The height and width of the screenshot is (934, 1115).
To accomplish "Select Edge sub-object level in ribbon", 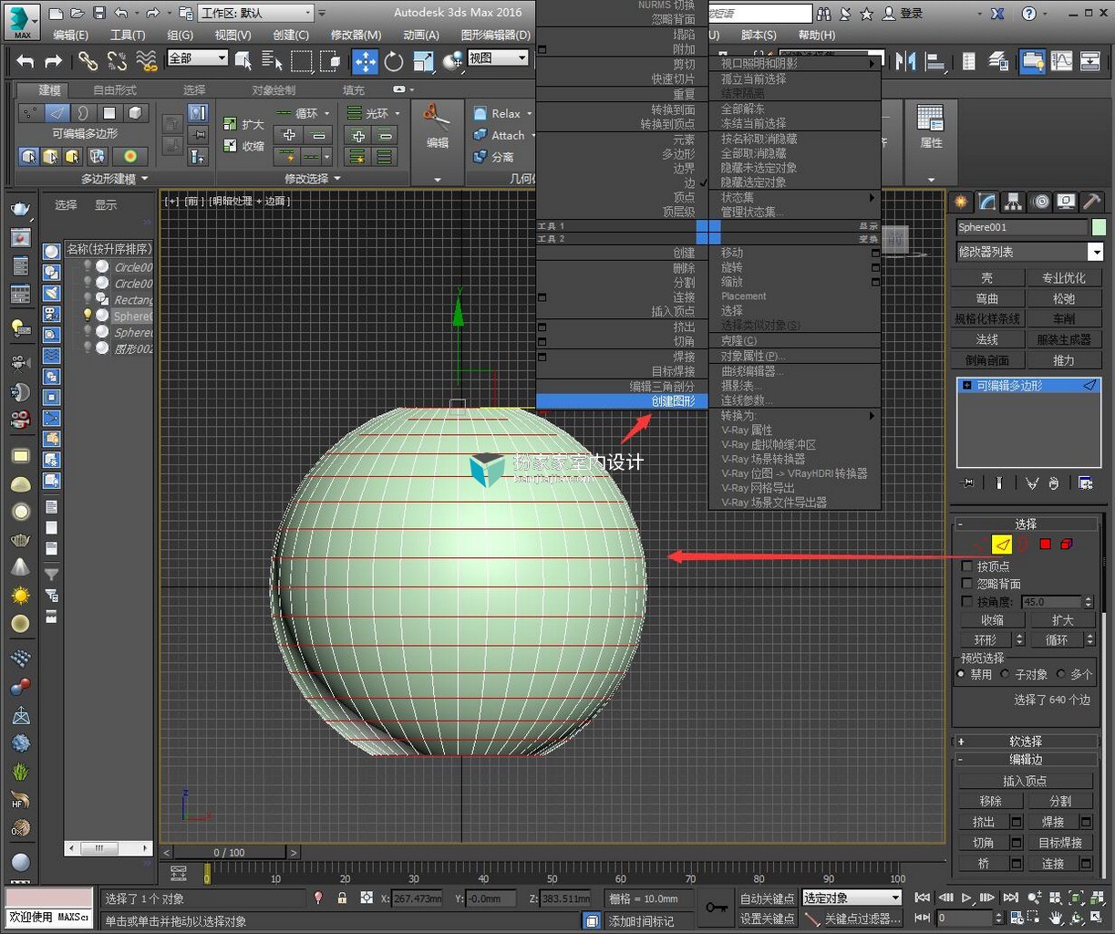I will [x=57, y=113].
